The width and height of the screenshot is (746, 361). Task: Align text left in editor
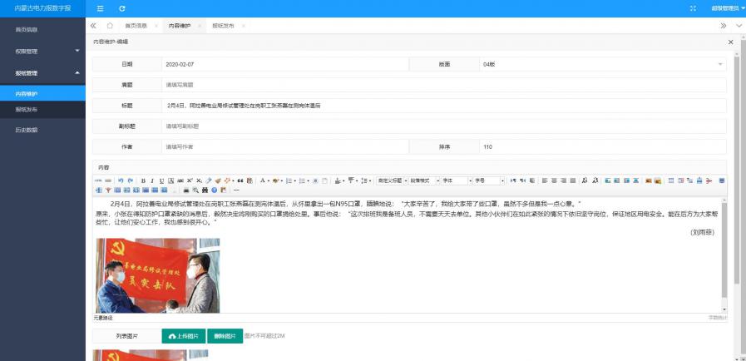point(545,180)
